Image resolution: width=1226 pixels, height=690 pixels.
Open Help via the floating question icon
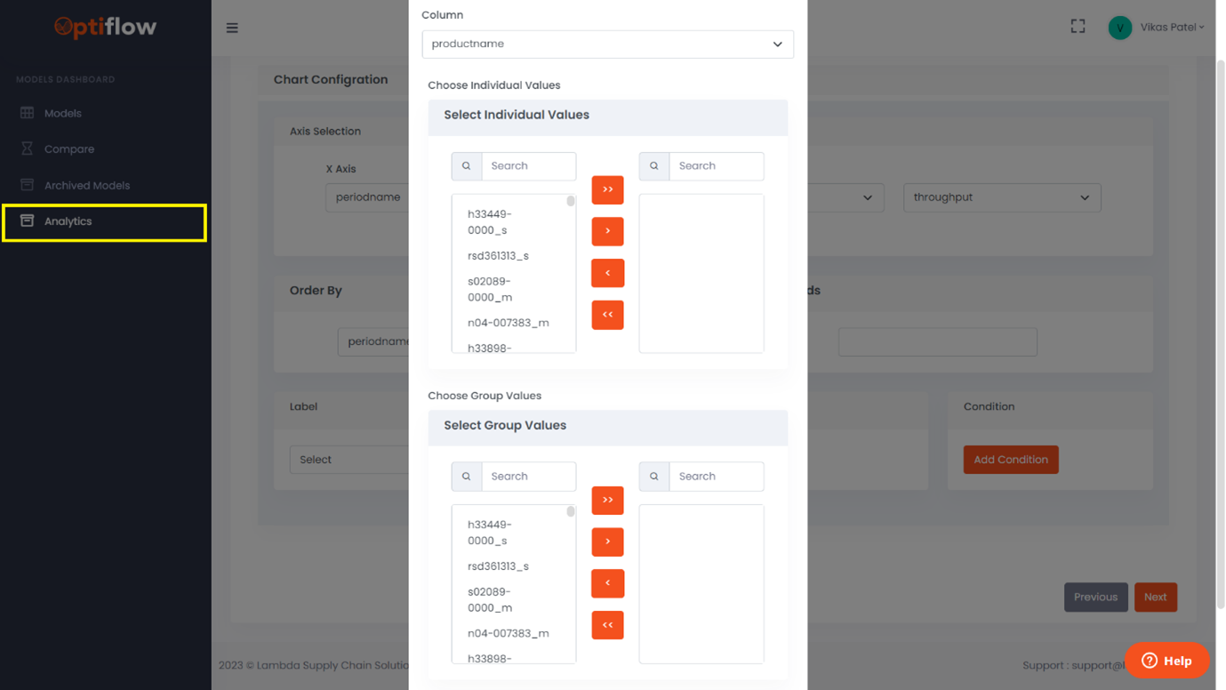[1148, 661]
